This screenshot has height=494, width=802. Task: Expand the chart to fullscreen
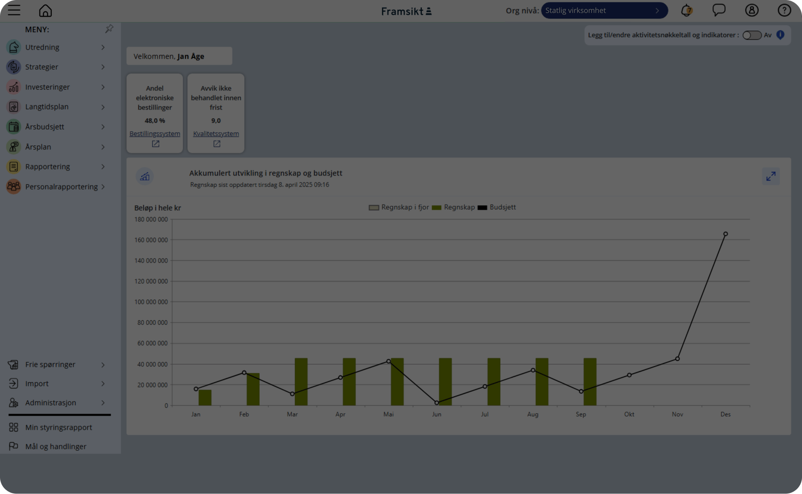click(771, 176)
